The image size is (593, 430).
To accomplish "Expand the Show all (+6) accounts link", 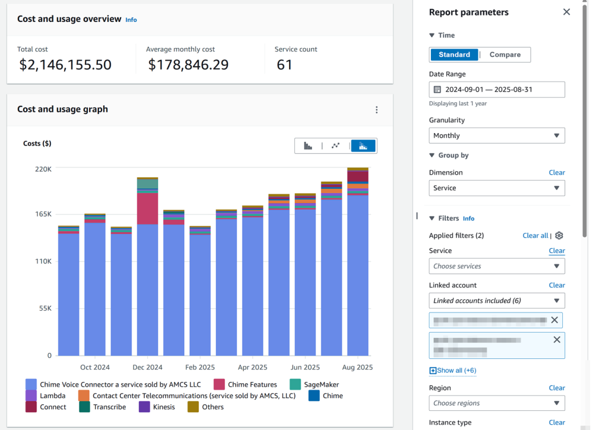I will 452,370.
